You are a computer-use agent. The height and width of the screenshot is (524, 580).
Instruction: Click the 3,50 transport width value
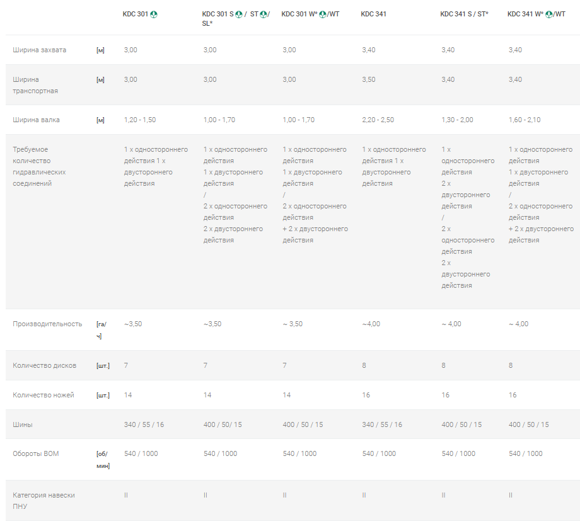368,79
